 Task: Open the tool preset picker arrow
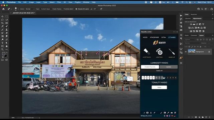pos(11,9)
